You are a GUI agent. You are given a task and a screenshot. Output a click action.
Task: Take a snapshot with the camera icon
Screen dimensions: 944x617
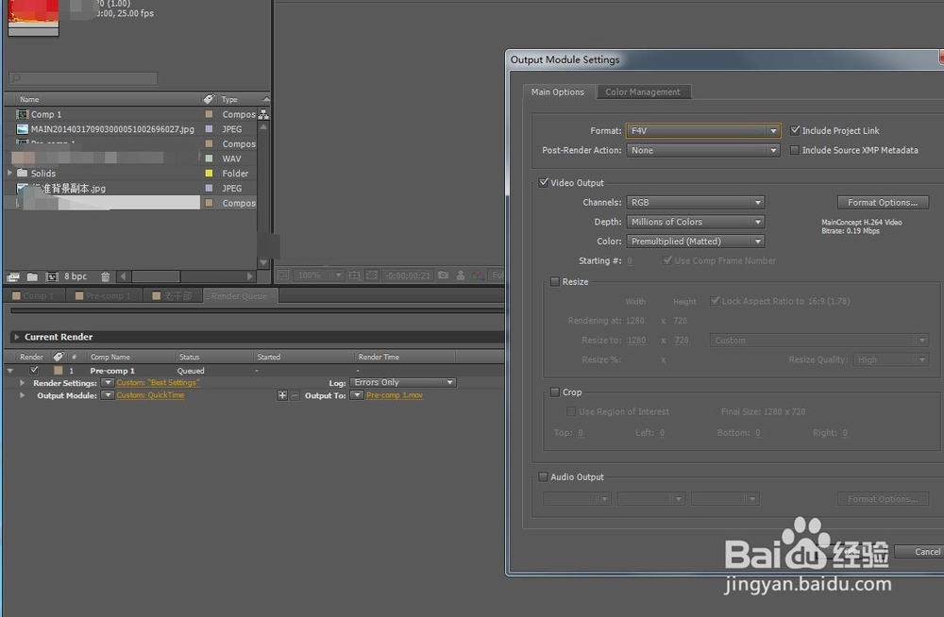pyautogui.click(x=443, y=275)
